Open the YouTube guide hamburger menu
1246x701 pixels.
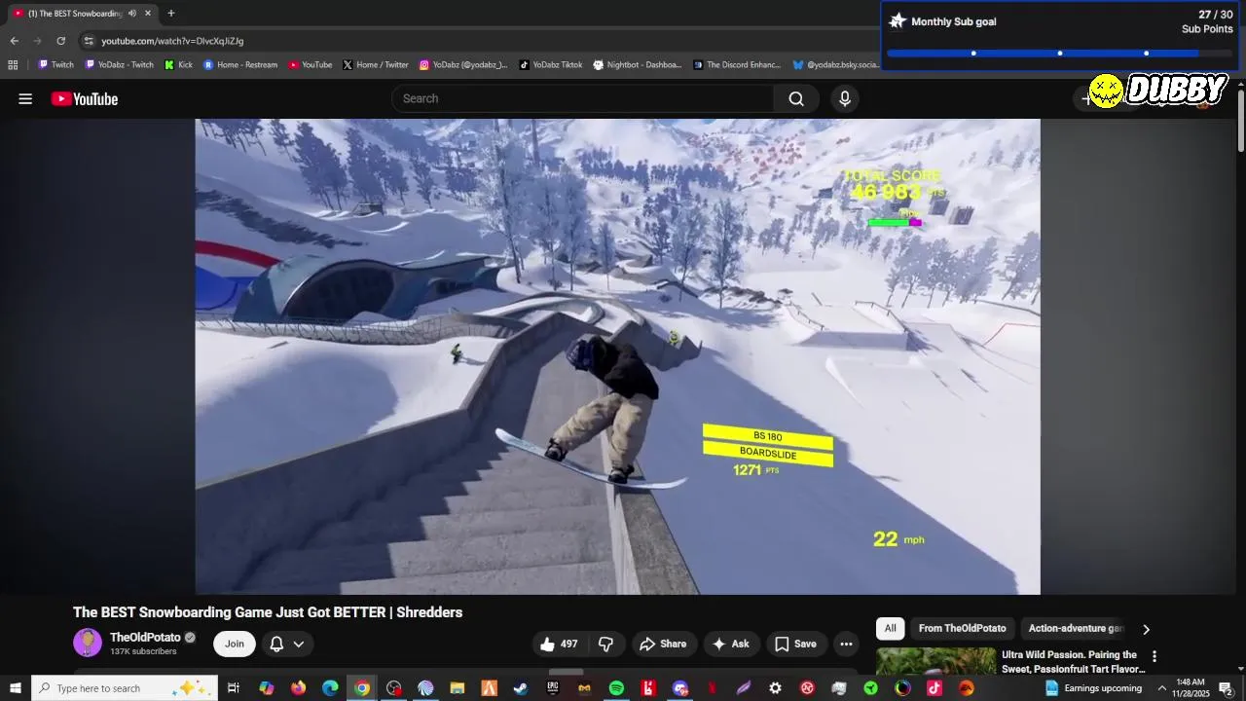25,98
